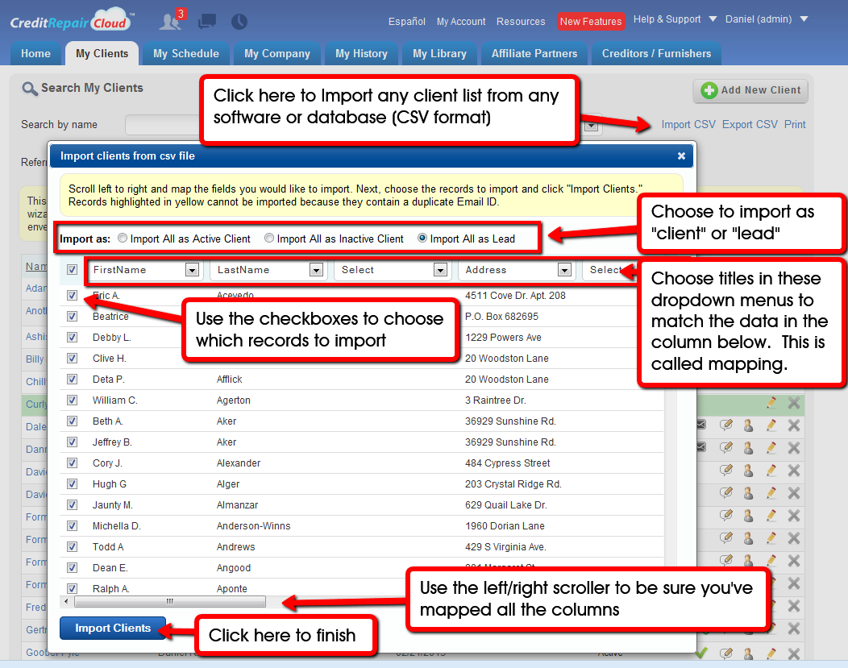Uncheck the Clive H. record checkbox
This screenshot has width=848, height=668.
(72, 359)
